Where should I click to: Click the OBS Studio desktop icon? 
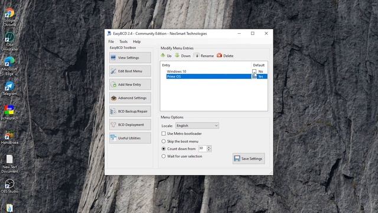pos(9,186)
